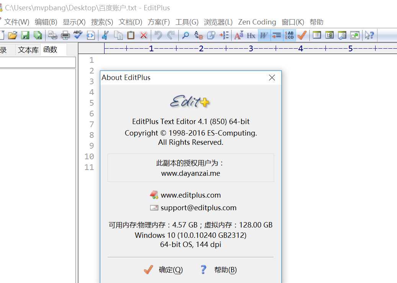Viewport: 397px width, 283px height.
Task: Close the About EditPlus dialog
Action: [x=272, y=77]
